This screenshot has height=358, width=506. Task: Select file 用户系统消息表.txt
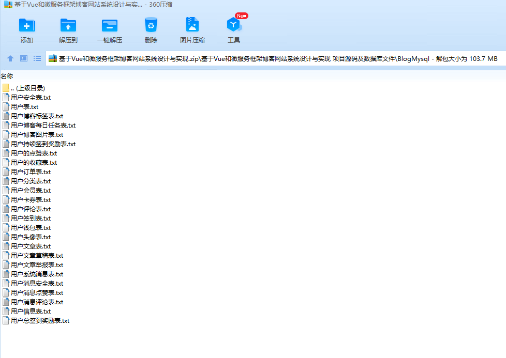(33, 274)
